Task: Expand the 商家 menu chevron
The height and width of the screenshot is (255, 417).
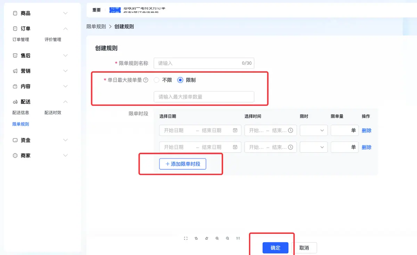Action: click(65, 156)
